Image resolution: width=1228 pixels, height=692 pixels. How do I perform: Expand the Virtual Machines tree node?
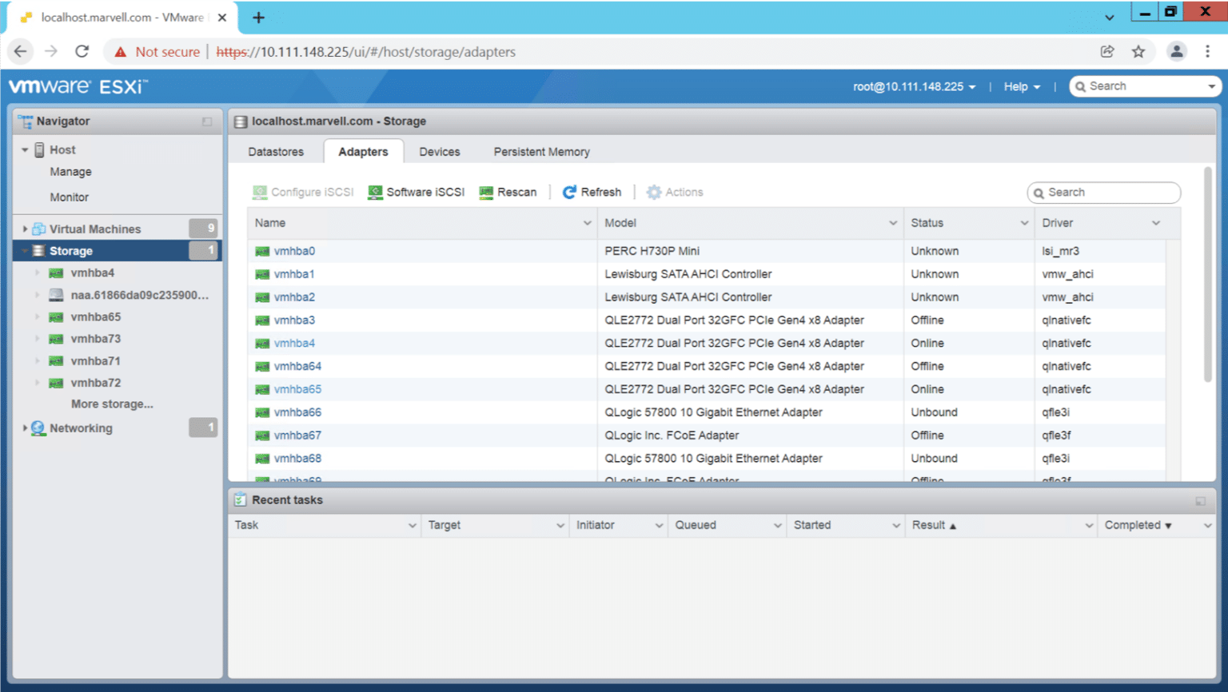(25, 229)
